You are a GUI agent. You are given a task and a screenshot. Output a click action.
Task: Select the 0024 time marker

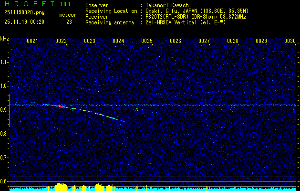click(x=118, y=42)
